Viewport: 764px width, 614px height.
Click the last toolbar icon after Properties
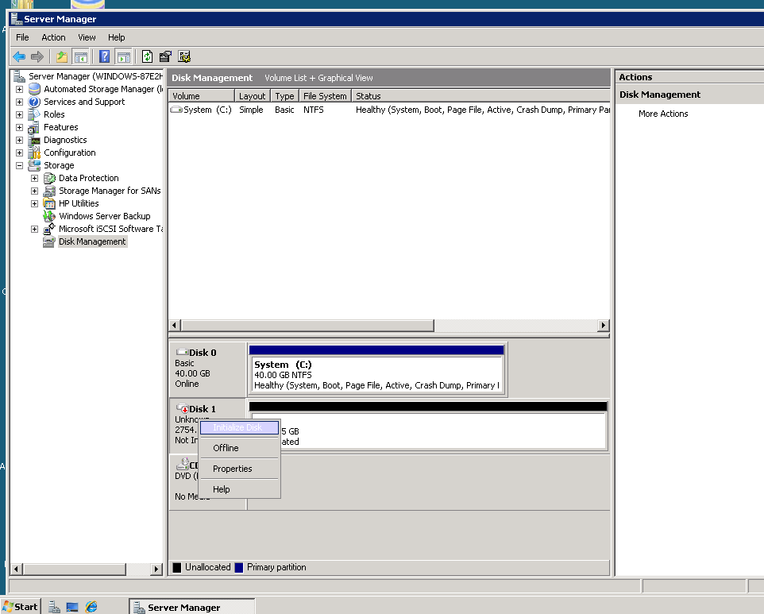[184, 57]
